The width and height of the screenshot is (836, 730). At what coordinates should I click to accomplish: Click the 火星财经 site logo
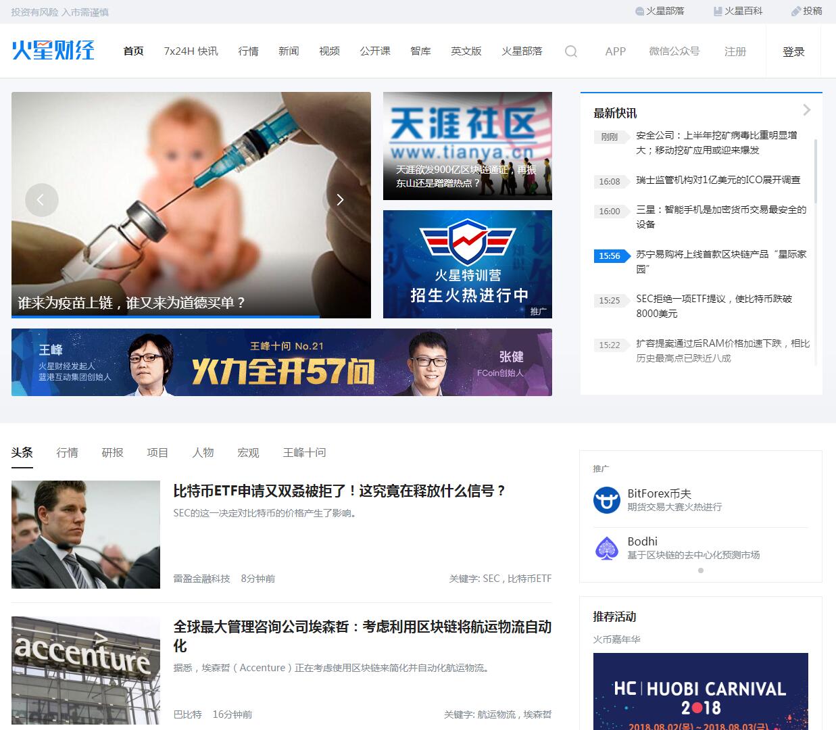click(53, 51)
